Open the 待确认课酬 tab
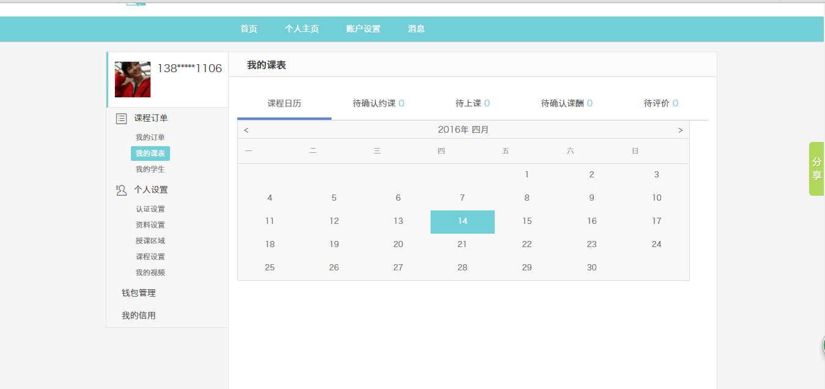Viewport: 825px width, 389px height. 566,103
